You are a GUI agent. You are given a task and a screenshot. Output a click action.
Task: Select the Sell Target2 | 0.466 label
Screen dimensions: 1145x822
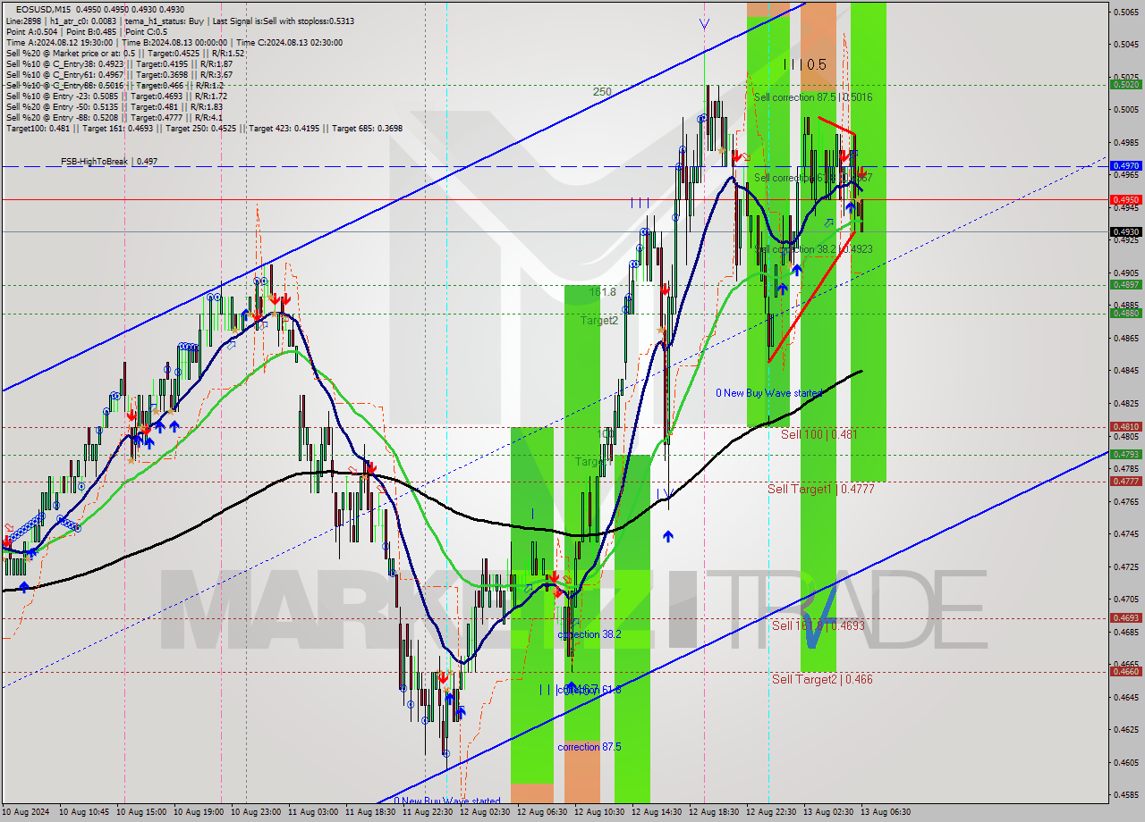(822, 679)
